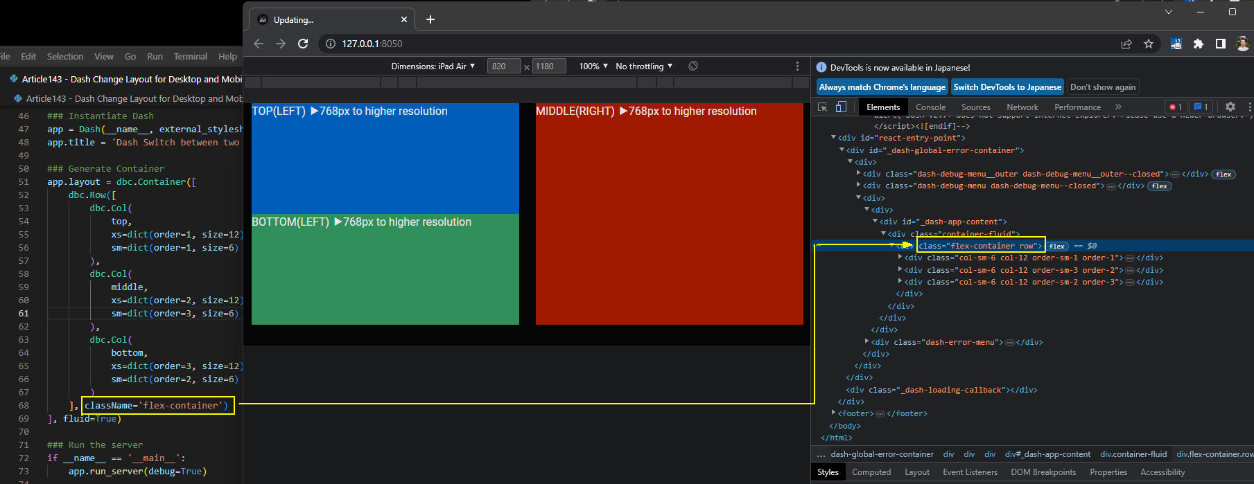Activate the inspect element picker
Image resolution: width=1254 pixels, height=484 pixels.
823,107
